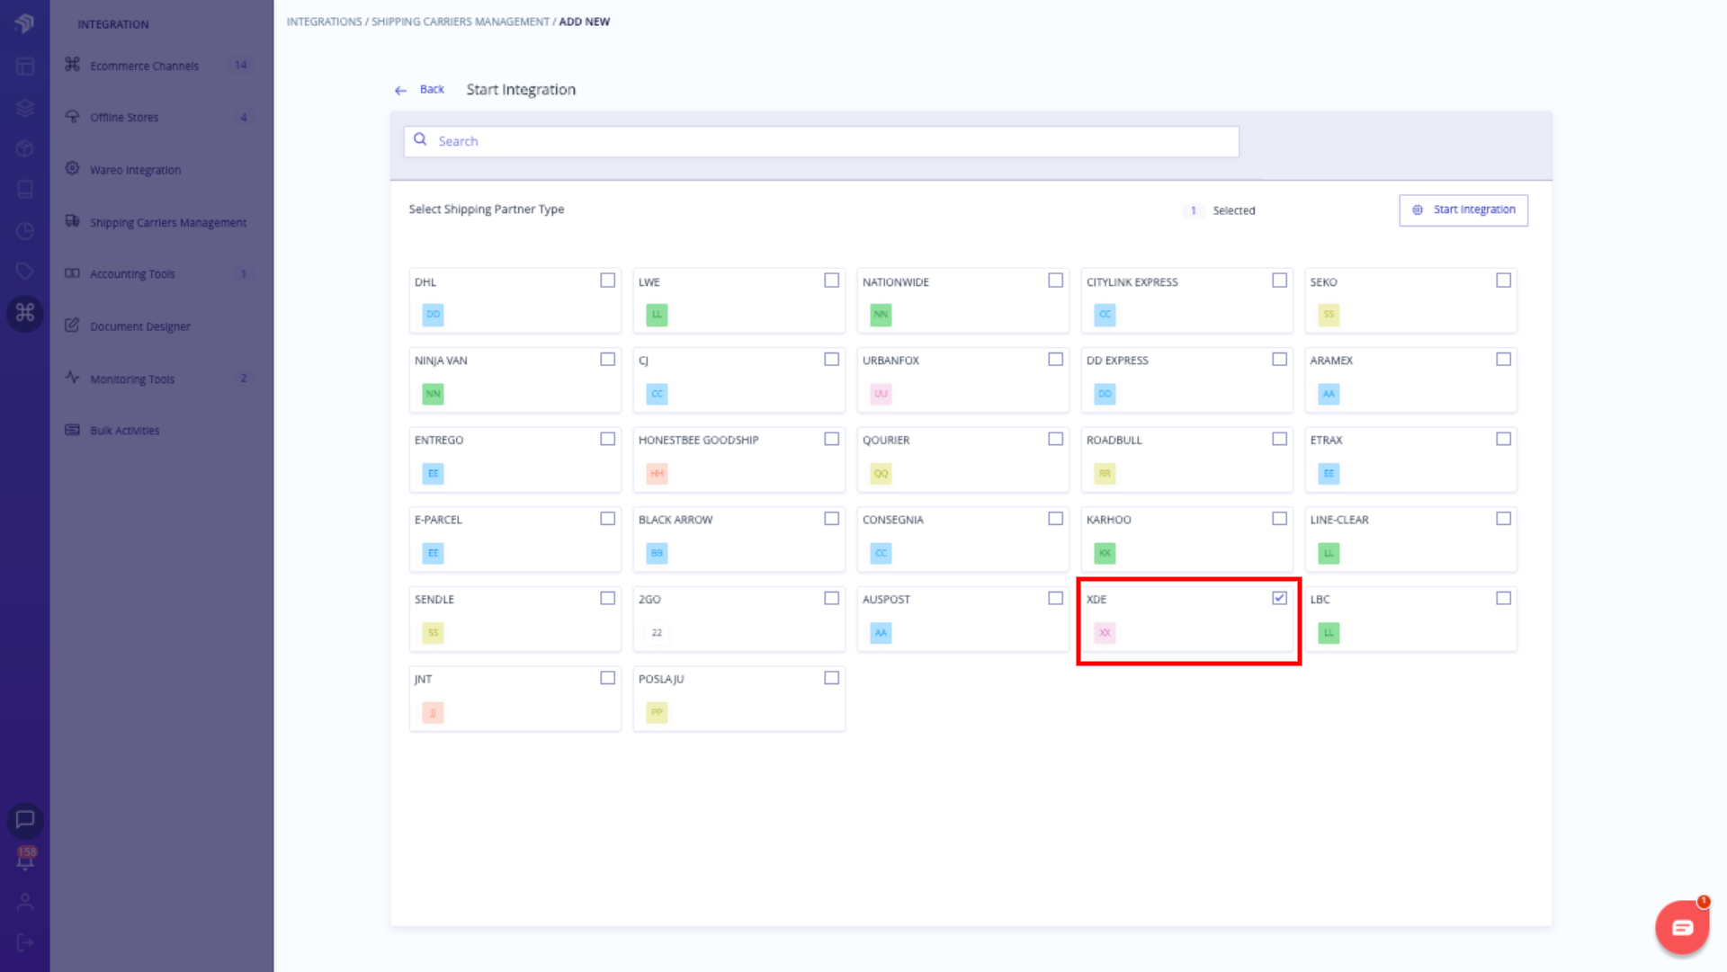Click the XDE XX badge
Screen dimensions: 1727x972
click(1105, 633)
